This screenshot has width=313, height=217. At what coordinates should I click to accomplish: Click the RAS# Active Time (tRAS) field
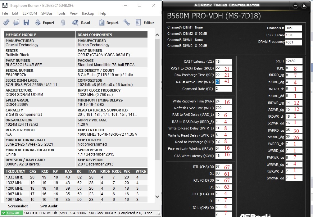(x=224, y=82)
